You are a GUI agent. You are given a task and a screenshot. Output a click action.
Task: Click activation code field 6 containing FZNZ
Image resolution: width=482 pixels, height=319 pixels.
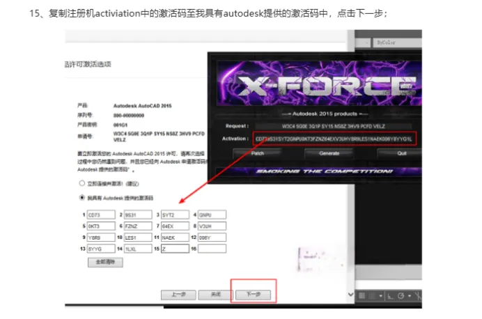138,226
